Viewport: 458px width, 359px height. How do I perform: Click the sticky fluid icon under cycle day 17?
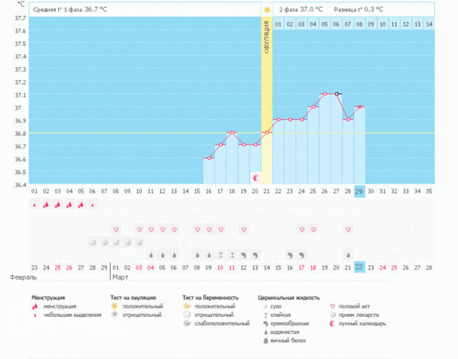click(221, 254)
